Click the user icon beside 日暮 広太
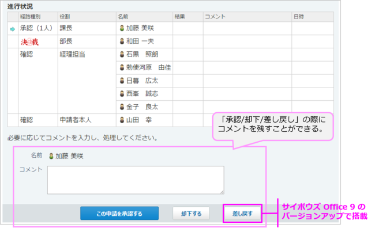 [x=122, y=81]
